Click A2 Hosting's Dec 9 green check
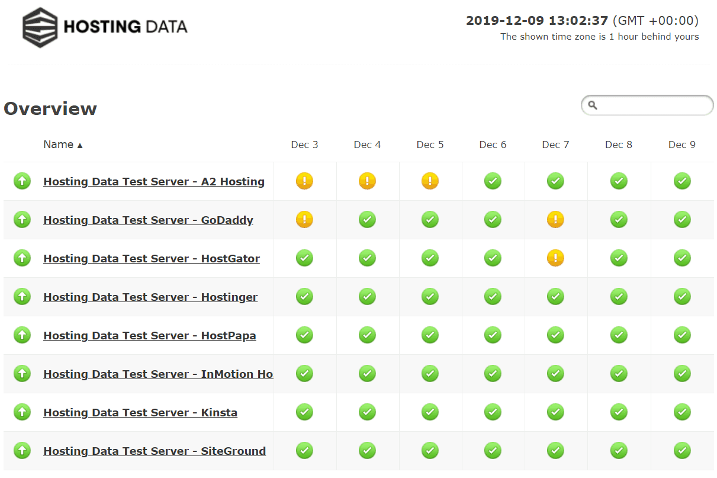The height and width of the screenshot is (478, 717). click(x=682, y=181)
